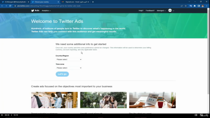Viewport: 210px width, 118px height.
Task: Expand the avatar dropdown arrow
Action: pos(174,11)
